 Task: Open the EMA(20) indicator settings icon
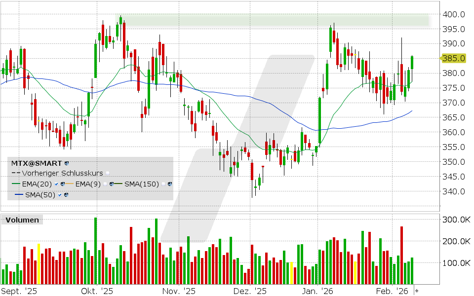(x=62, y=184)
